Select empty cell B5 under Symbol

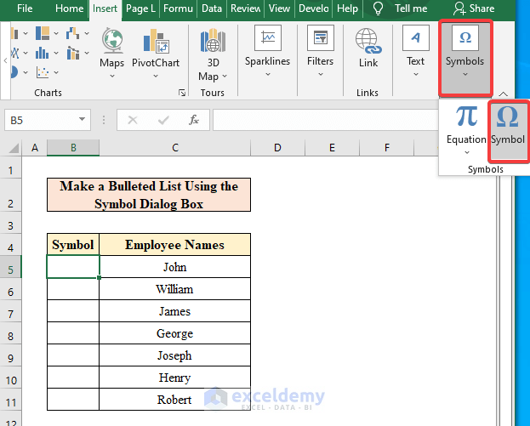[x=73, y=266]
